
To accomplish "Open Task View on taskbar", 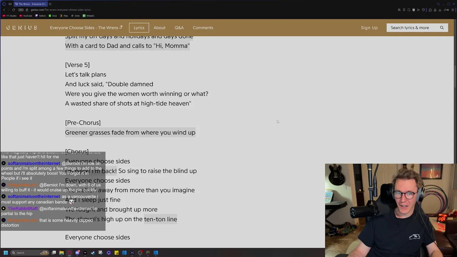I will coord(54,253).
